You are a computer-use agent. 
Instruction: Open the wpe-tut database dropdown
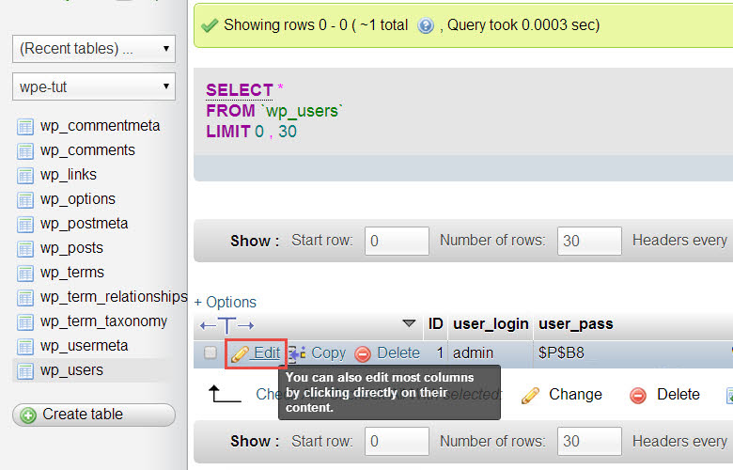(94, 86)
